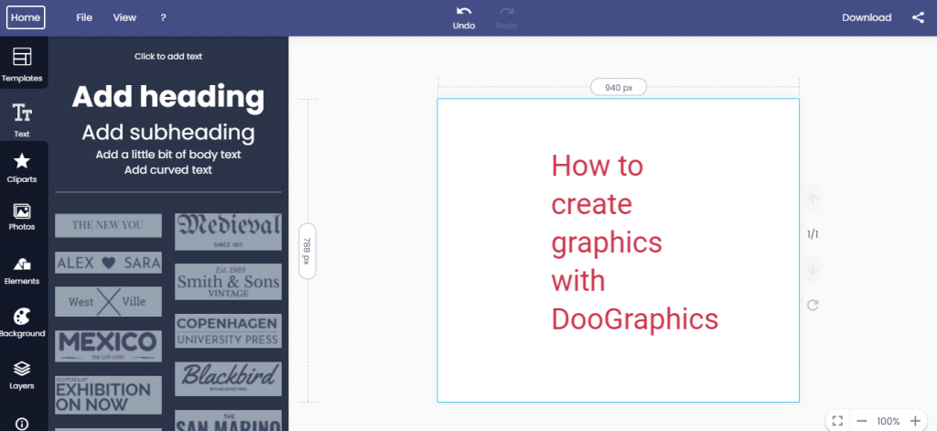Screen dimensions: 937x431
Task: Add a little bit of body text
Action: (x=168, y=155)
